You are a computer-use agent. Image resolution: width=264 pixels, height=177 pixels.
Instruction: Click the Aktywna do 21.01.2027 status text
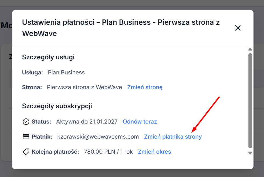87,122
